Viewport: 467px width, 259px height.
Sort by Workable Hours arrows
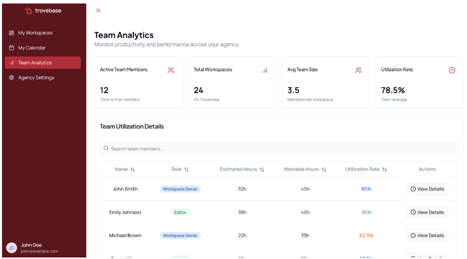[x=324, y=169]
